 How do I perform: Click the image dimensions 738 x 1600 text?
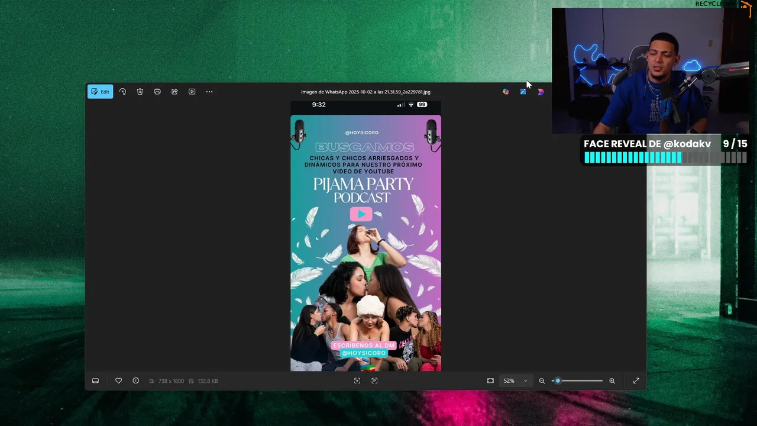[171, 381]
